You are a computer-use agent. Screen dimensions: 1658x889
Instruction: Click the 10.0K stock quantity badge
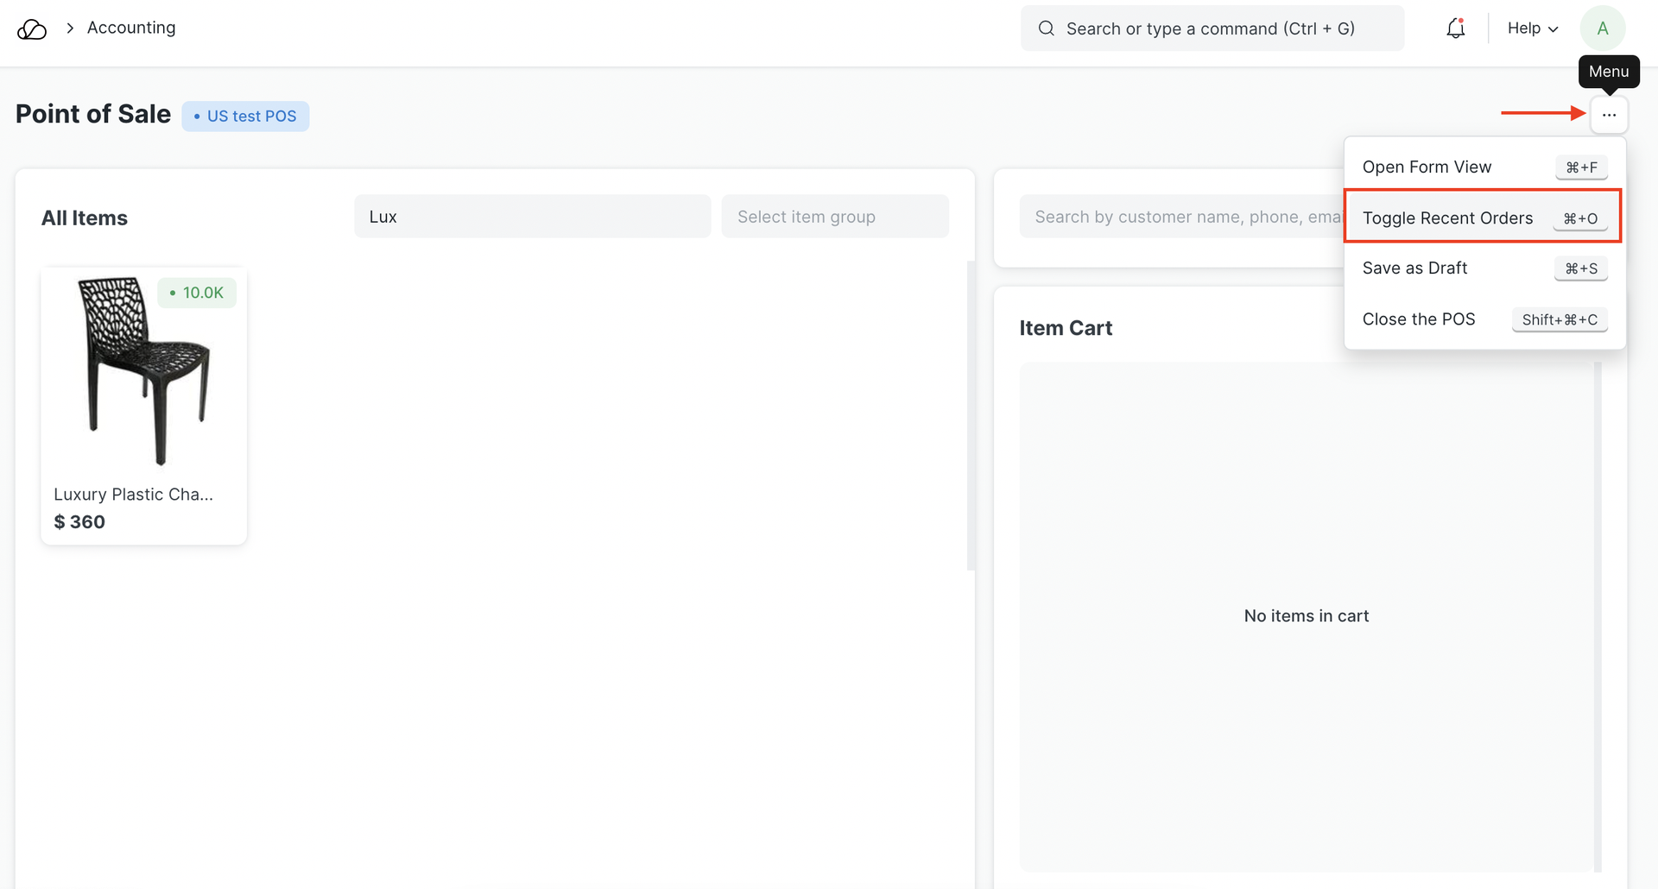(197, 293)
